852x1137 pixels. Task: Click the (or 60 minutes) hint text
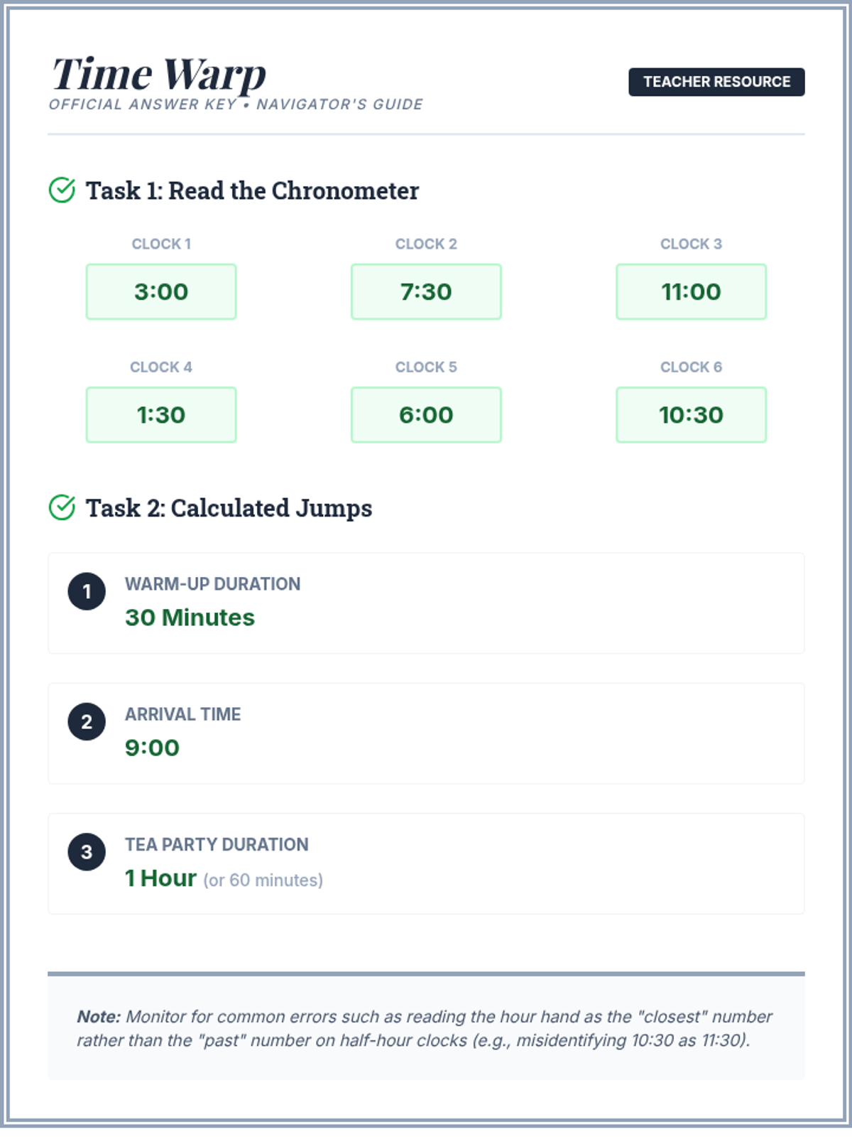point(263,880)
